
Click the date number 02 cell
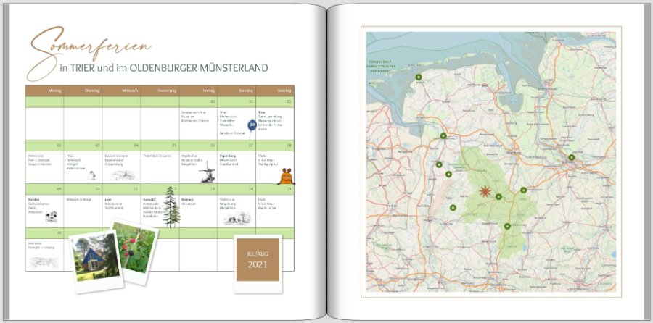click(x=44, y=146)
